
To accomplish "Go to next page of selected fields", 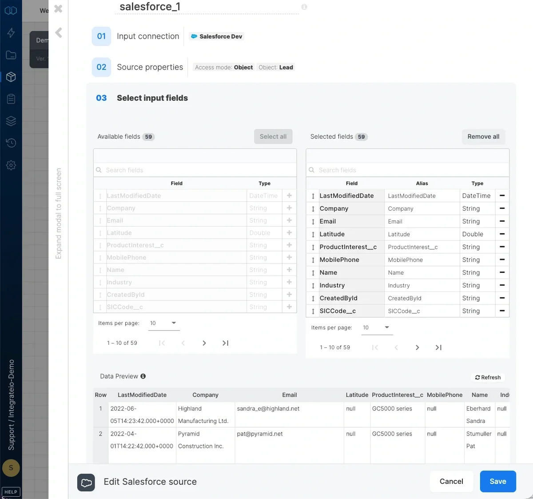I will point(417,347).
